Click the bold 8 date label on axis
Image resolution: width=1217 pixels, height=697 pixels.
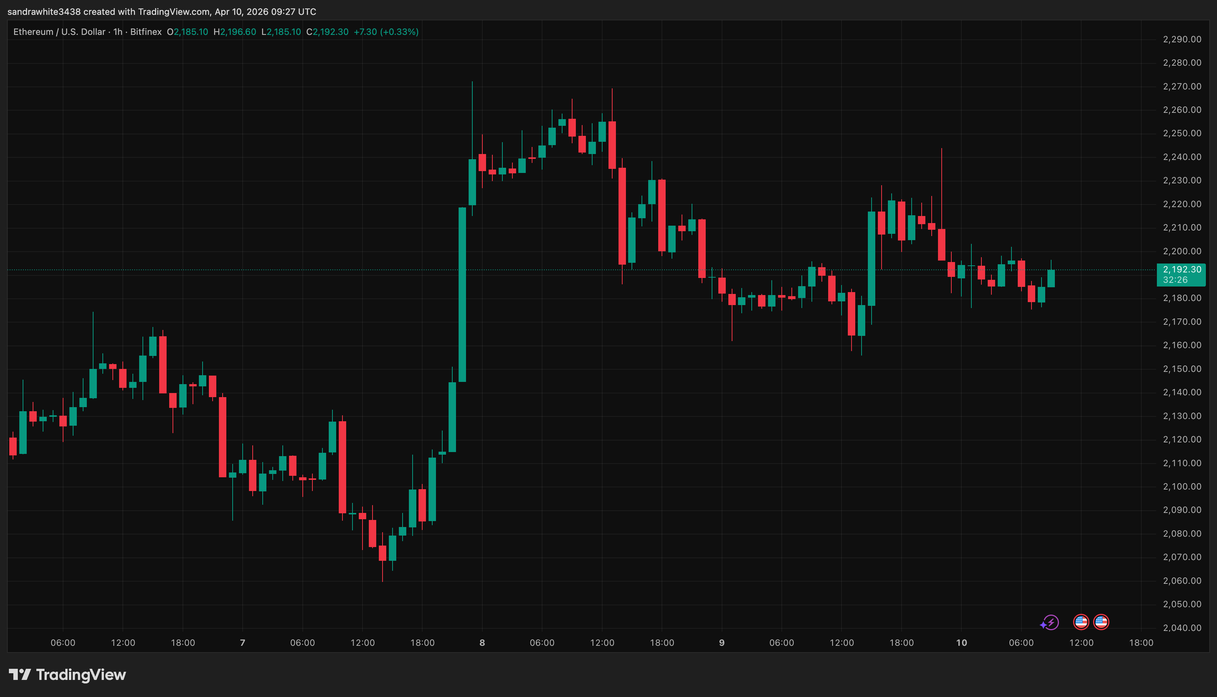482,643
